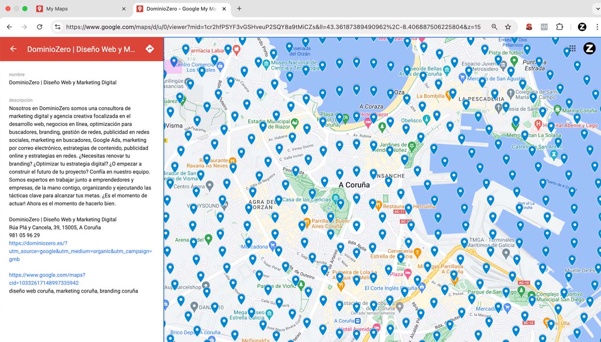Open the red extension icon in Chrome's toolbar
This screenshot has width=601, height=342.
click(x=529, y=27)
